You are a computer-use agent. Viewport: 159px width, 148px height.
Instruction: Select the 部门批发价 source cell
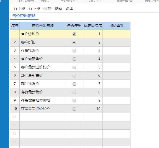tap(43, 84)
